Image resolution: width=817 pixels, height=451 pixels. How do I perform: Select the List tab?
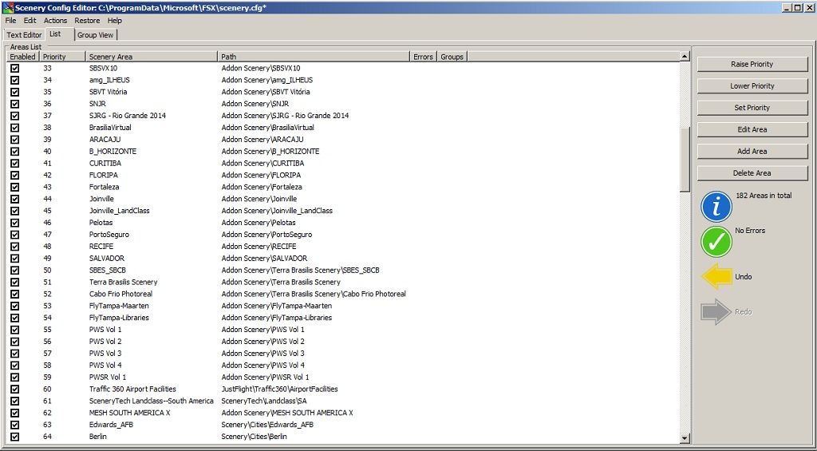coord(55,34)
